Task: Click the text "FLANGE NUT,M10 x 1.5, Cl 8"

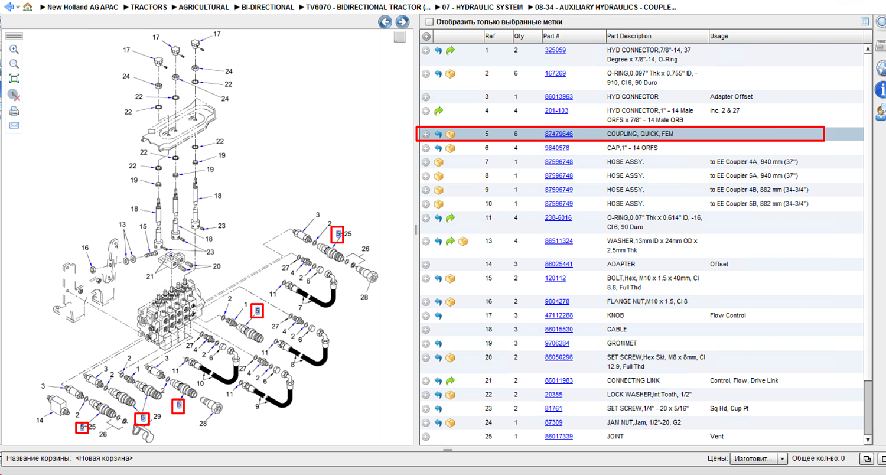Action: (647, 301)
